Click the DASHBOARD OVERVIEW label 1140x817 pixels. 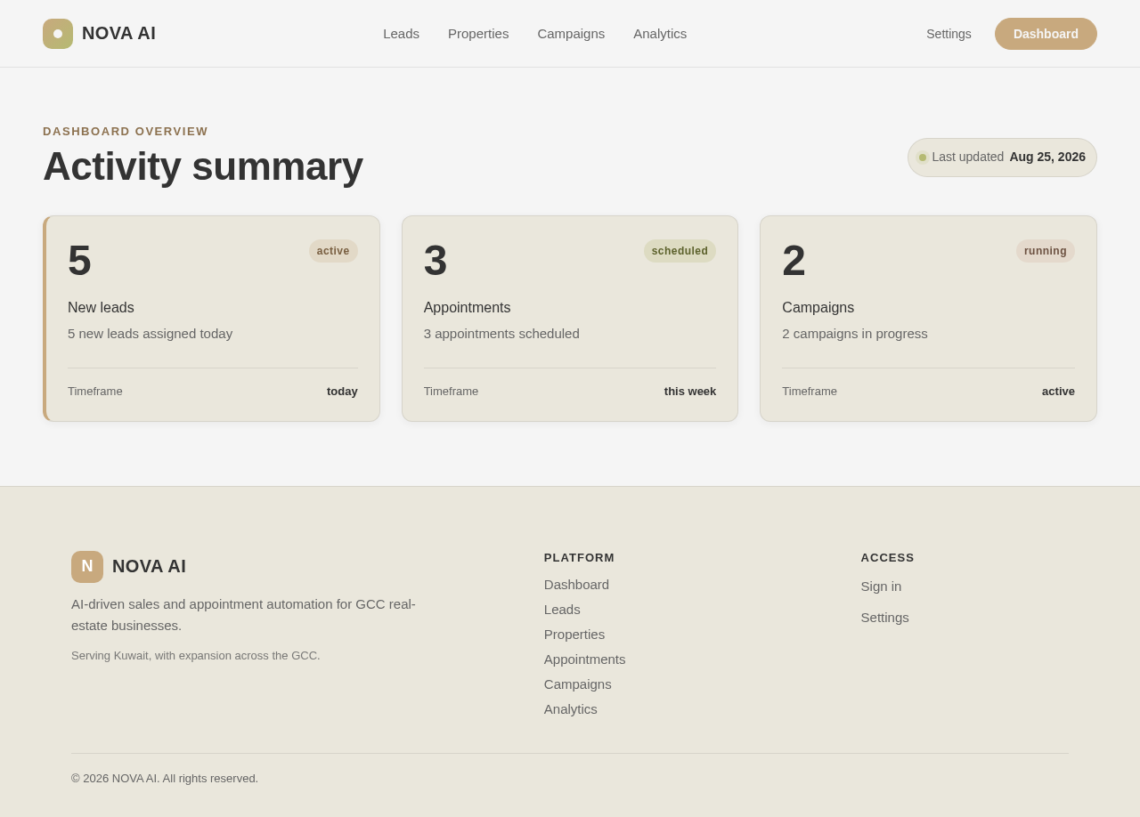(x=126, y=132)
